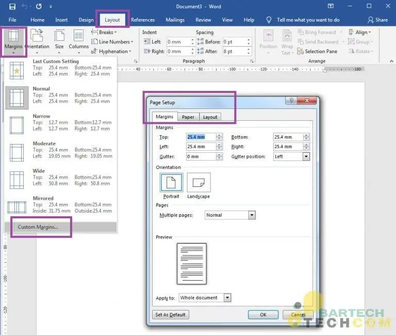The height and width of the screenshot is (335, 396).
Task: Click the Undo arrow icon
Action: (25, 6)
